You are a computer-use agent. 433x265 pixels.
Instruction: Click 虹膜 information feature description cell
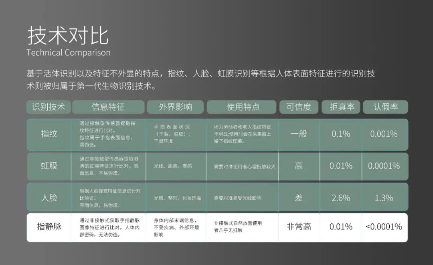click(x=109, y=166)
